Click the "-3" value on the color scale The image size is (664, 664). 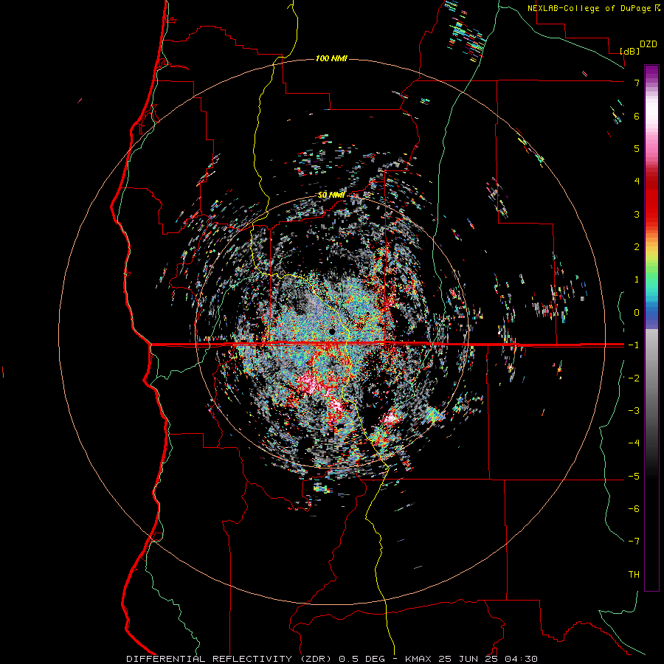[634, 411]
